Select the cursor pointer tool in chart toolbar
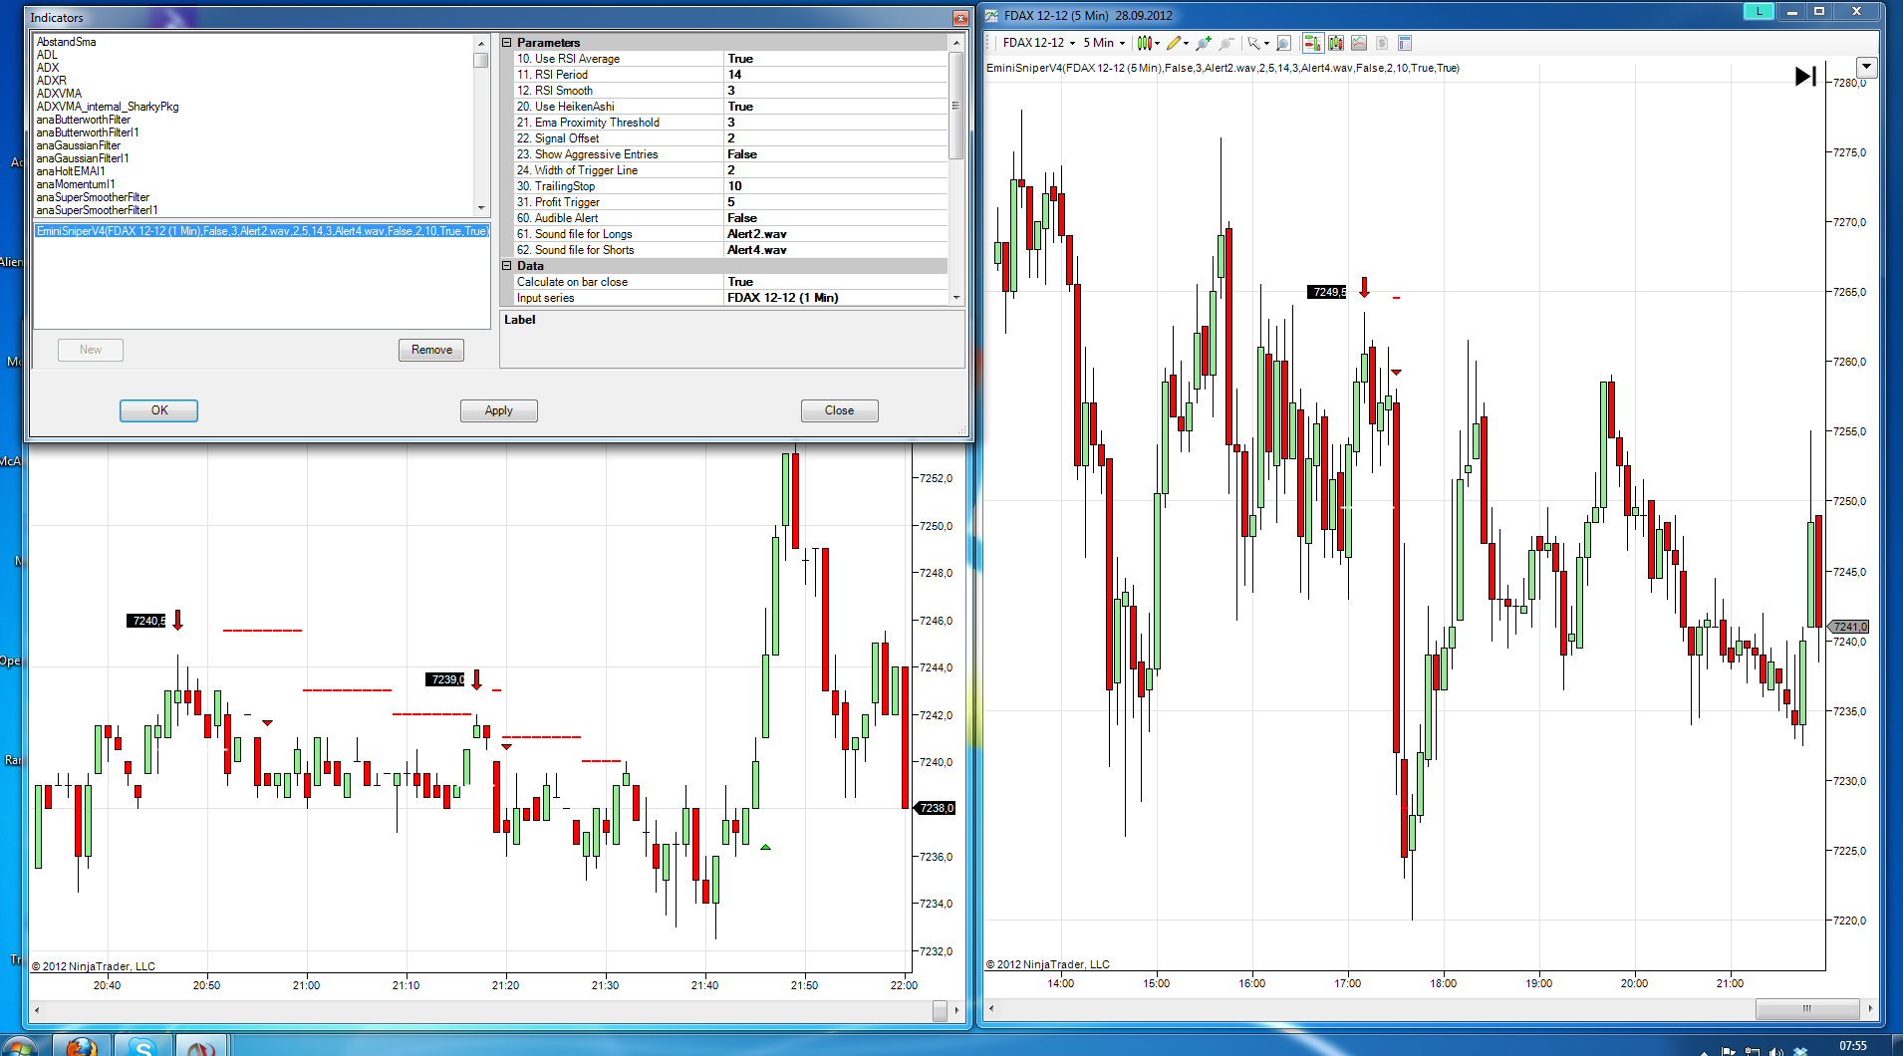This screenshot has height=1056, width=1903. (x=1258, y=43)
